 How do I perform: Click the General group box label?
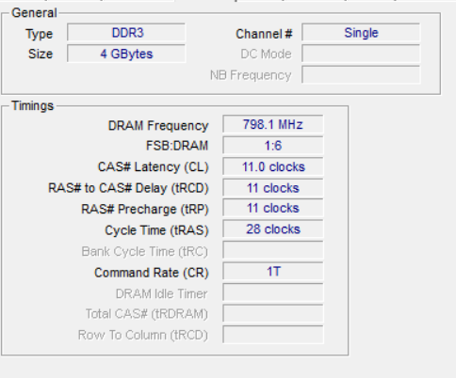click(x=34, y=13)
